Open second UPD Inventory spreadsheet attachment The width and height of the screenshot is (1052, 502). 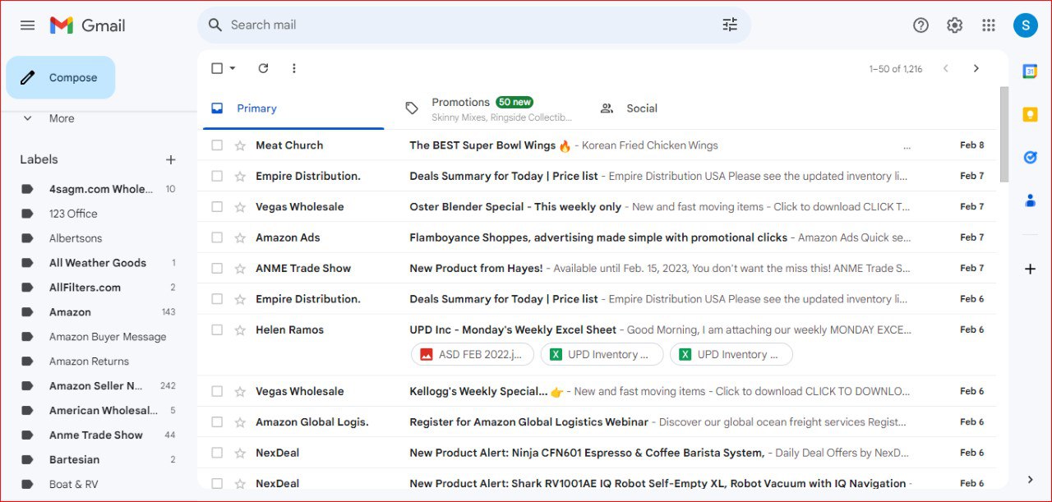731,354
